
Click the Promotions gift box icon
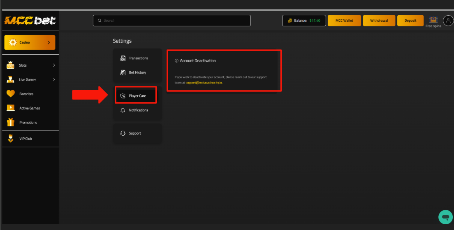point(11,123)
